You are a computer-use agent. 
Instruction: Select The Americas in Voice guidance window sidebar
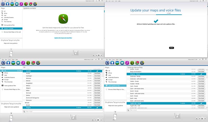click(112, 82)
